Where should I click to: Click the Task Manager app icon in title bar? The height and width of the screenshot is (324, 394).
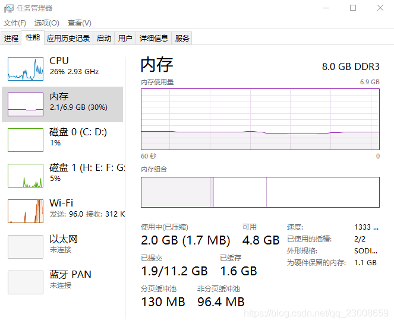pyautogui.click(x=8, y=8)
